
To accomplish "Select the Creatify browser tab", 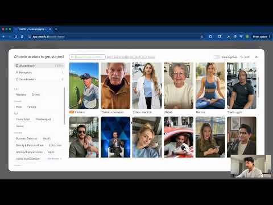I will point(32,29).
